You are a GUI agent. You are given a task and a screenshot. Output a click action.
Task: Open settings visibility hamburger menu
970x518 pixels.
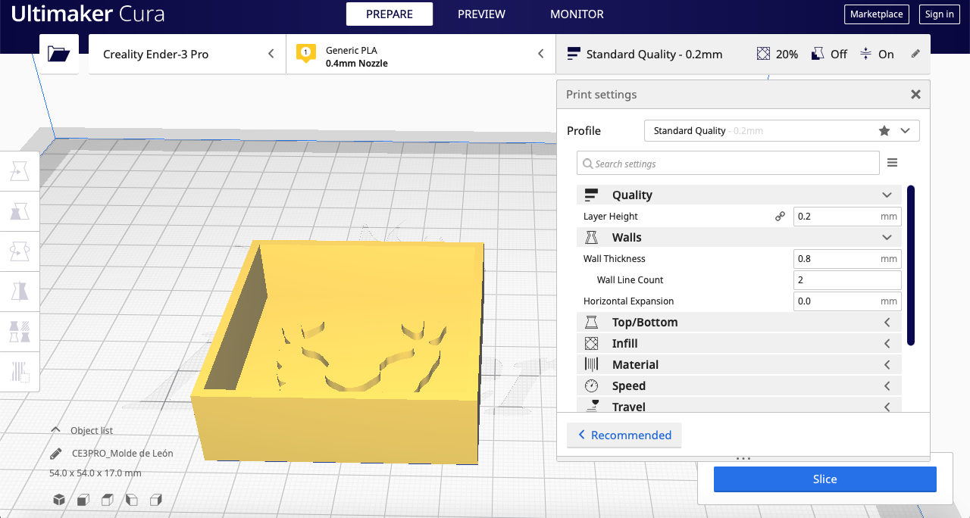892,163
